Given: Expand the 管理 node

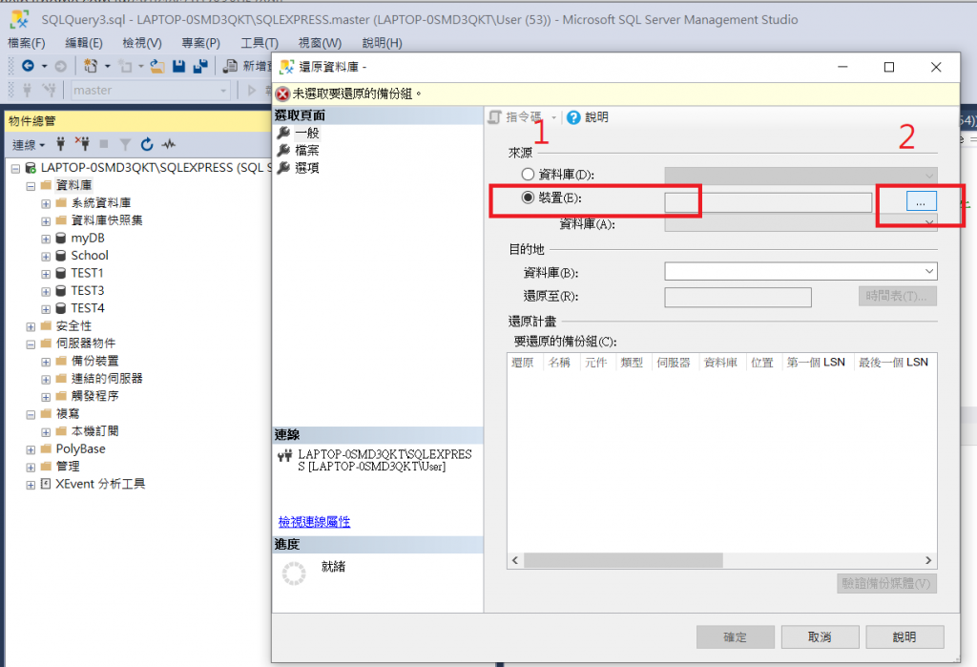Looking at the screenshot, I should click(31, 467).
